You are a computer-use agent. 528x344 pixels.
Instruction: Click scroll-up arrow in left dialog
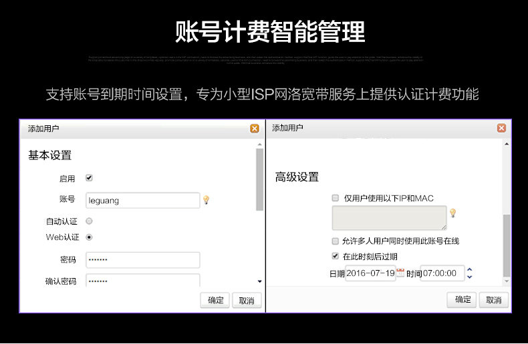click(x=259, y=145)
